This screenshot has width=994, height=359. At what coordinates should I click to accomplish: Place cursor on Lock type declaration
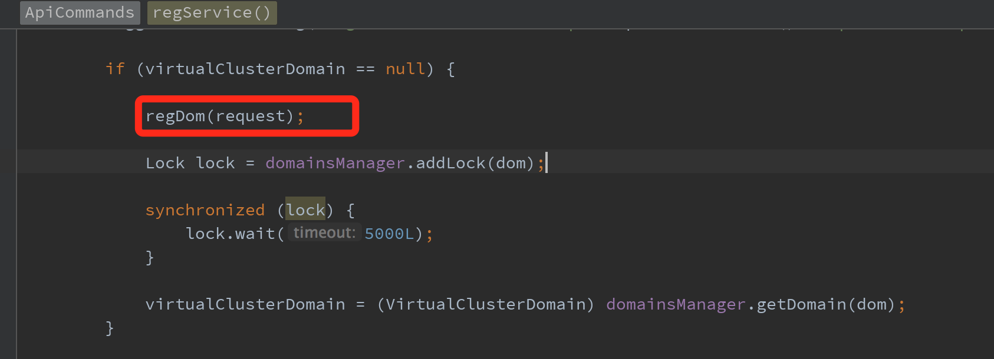click(165, 163)
